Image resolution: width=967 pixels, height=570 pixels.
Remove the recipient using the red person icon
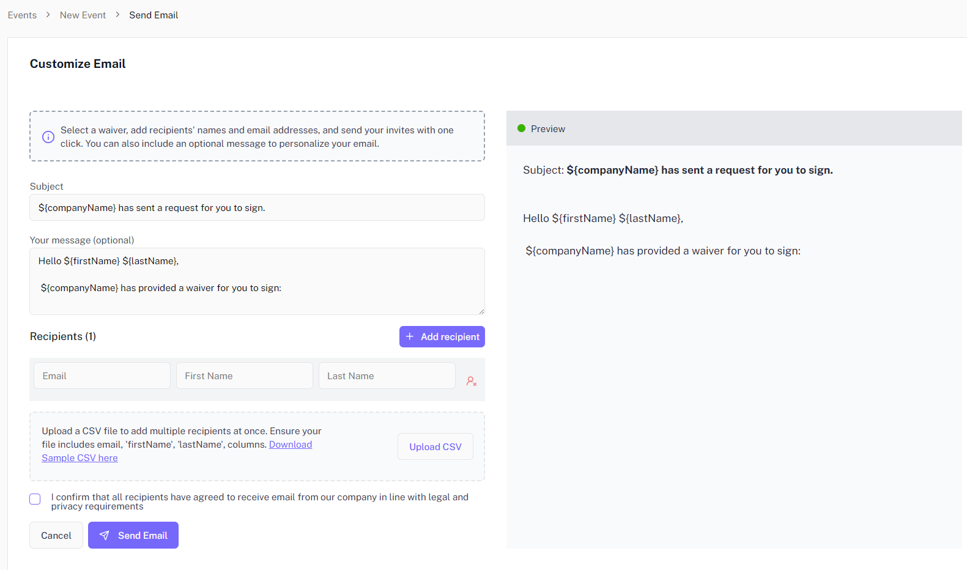(x=471, y=381)
